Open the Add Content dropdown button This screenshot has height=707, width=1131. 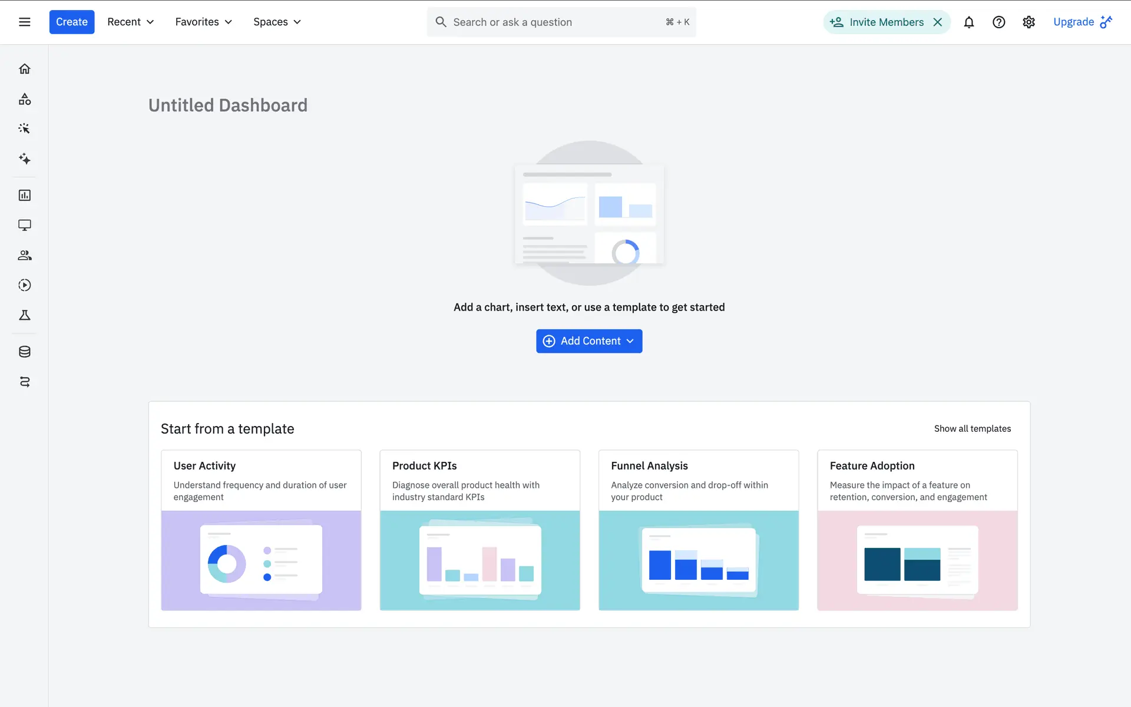point(589,341)
